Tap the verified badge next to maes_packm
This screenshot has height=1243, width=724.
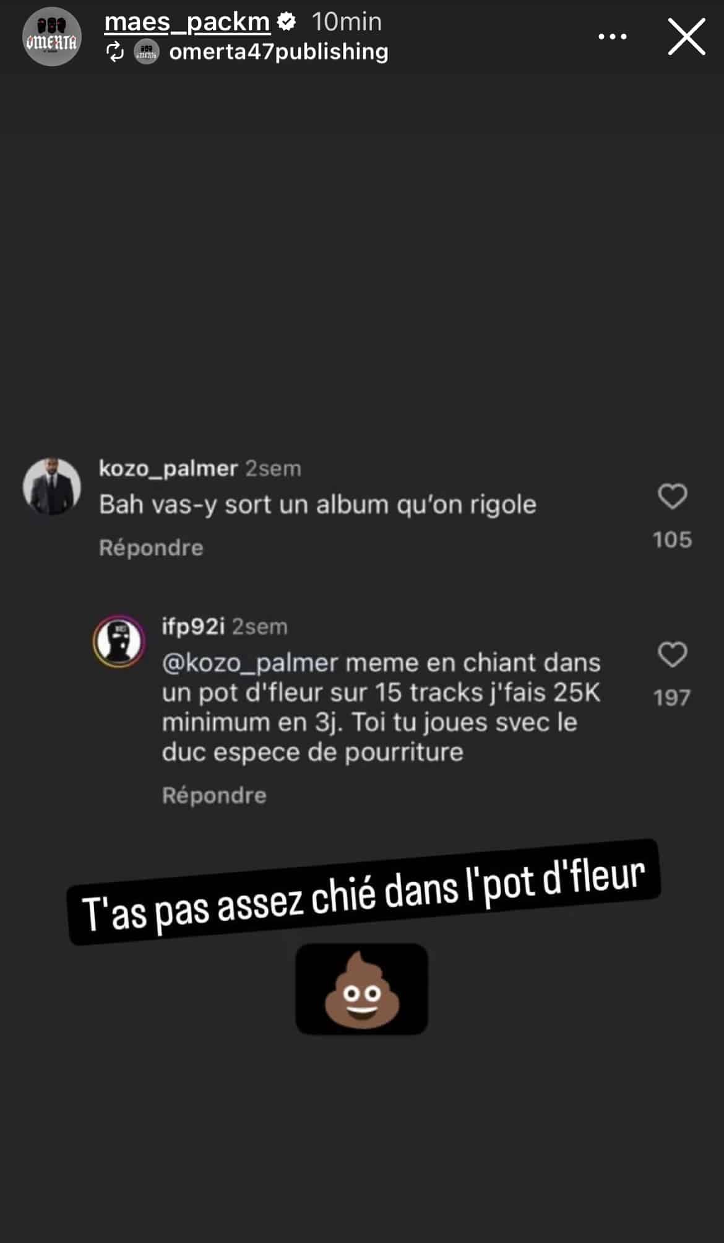286,22
